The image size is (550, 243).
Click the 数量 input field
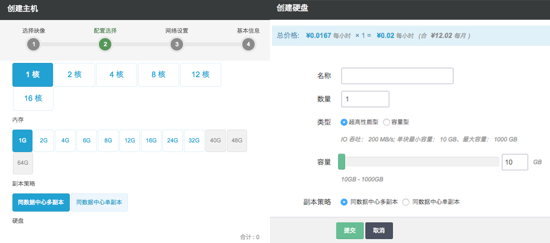pos(365,99)
